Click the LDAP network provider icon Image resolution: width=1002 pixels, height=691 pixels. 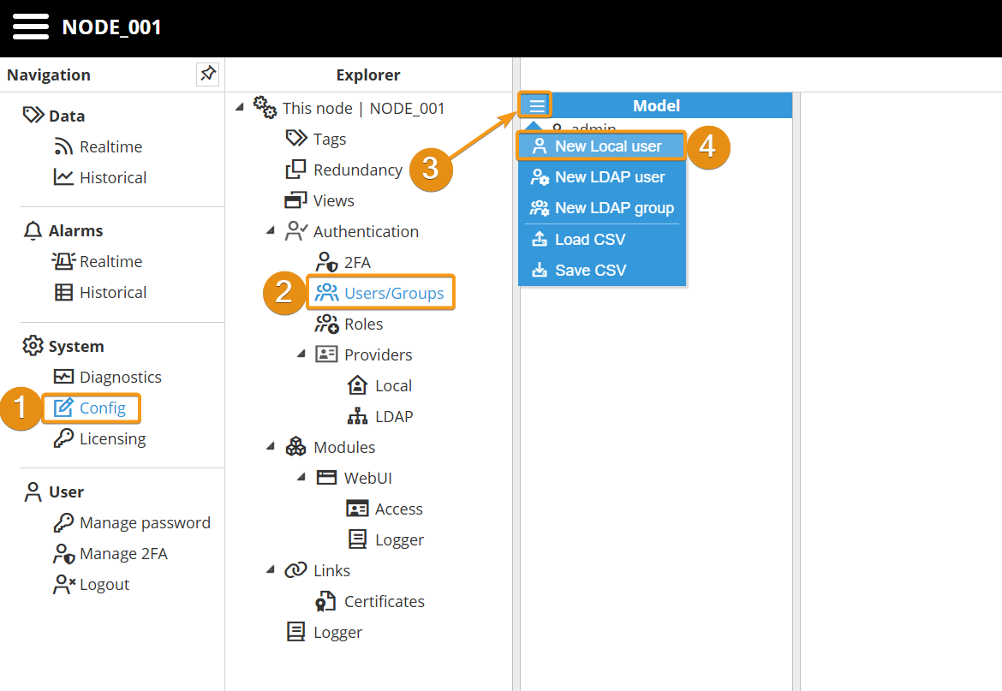pos(357,416)
